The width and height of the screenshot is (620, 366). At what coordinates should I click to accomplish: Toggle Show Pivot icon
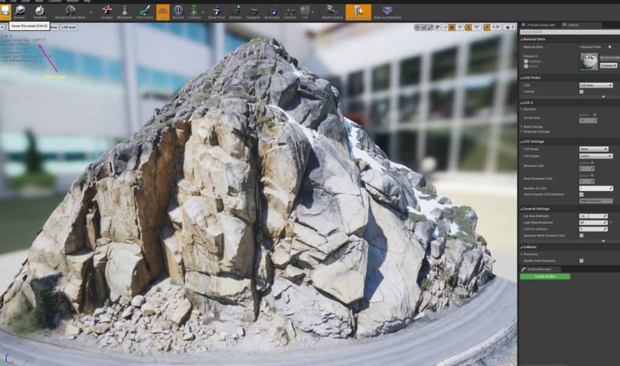pos(216,12)
